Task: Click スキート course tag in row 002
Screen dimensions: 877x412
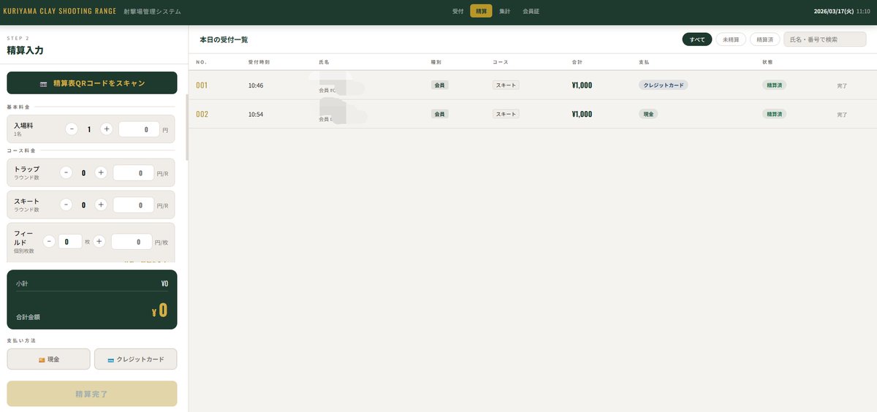Action: (x=506, y=114)
